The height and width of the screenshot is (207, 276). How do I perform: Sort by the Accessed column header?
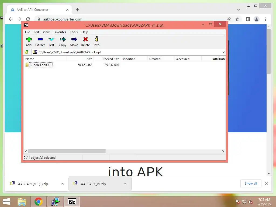tap(188, 59)
